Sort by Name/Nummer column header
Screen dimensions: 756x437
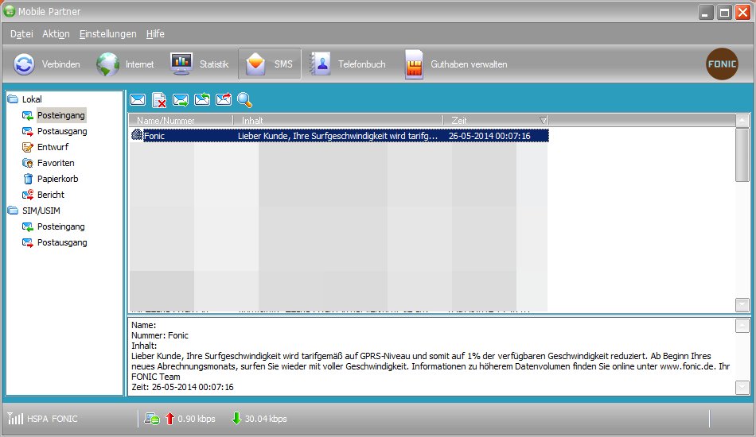[x=181, y=120]
